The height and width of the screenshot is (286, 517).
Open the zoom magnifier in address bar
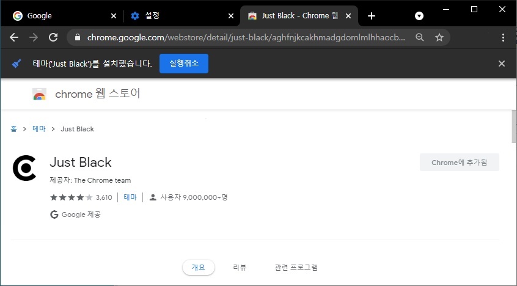[419, 37]
